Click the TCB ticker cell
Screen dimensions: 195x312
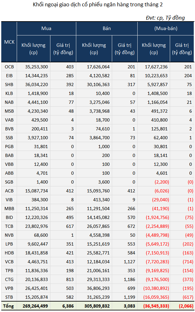9,226
